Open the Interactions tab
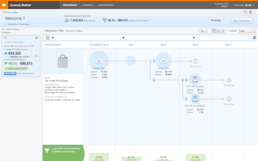Image resolution: width=258 pixels, height=161 pixels. [70, 5]
